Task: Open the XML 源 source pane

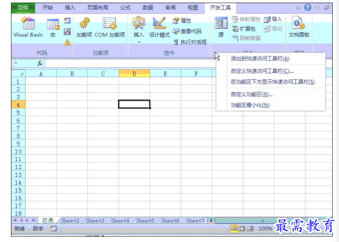Action: (221, 27)
